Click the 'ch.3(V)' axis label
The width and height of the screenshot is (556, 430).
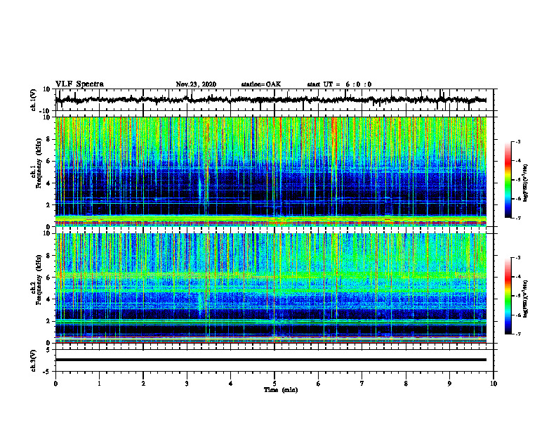(34, 360)
